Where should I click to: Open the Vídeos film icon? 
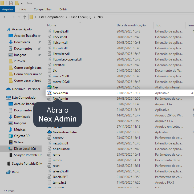(11, 142)
